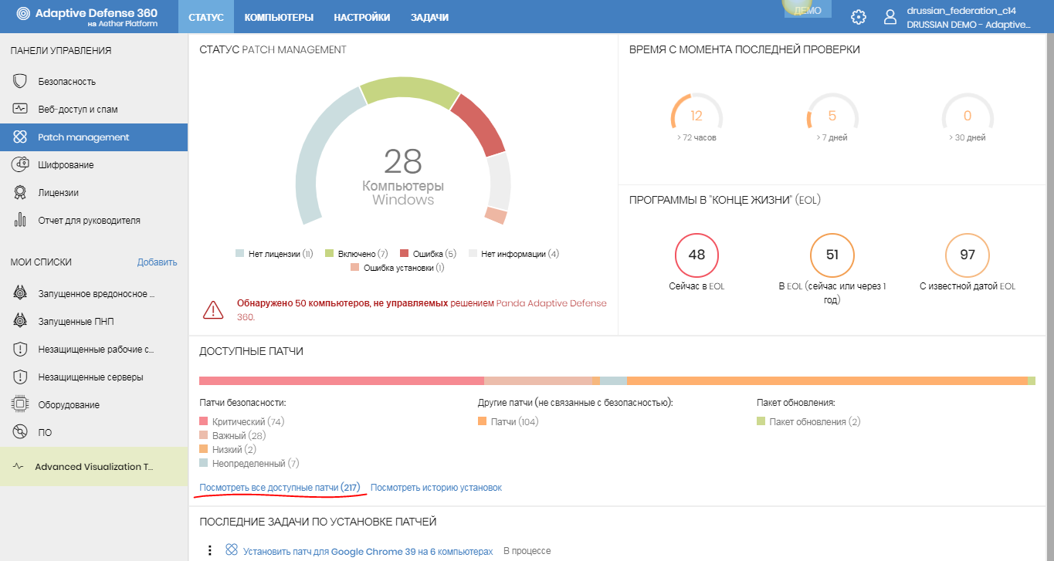Switch to the СТАТУС tab
The width and height of the screenshot is (1054, 561).
pos(206,17)
